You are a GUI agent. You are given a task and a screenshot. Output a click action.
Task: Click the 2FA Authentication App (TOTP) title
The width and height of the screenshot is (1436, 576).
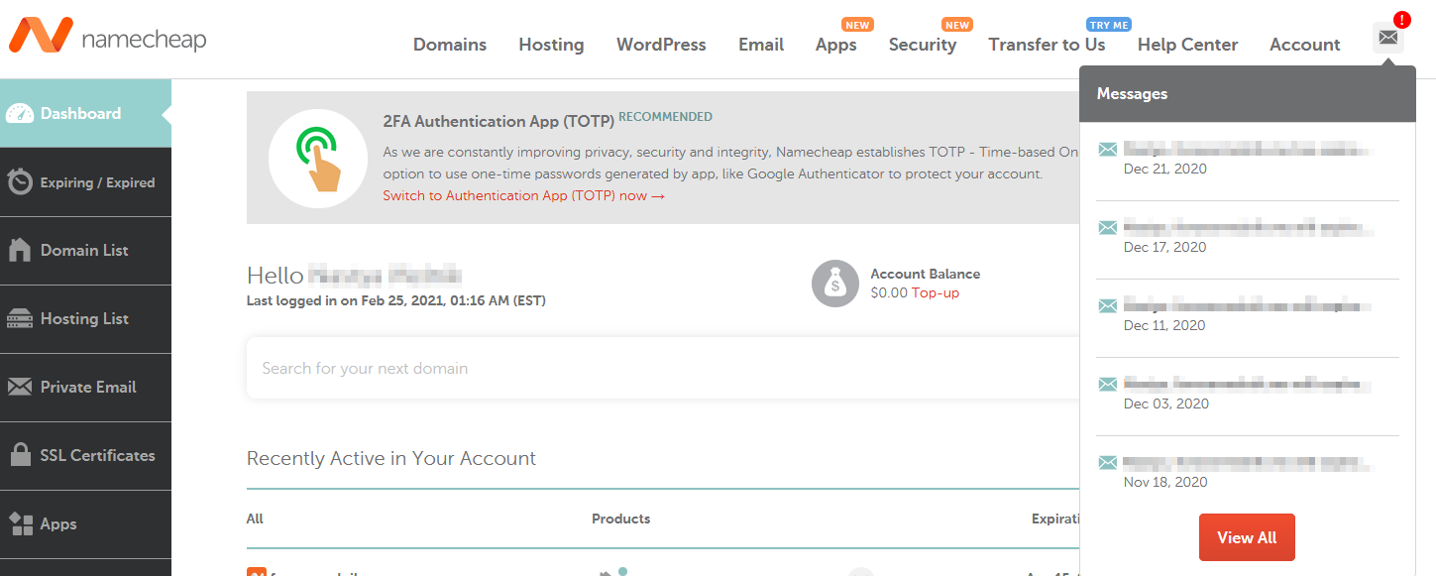click(498, 122)
